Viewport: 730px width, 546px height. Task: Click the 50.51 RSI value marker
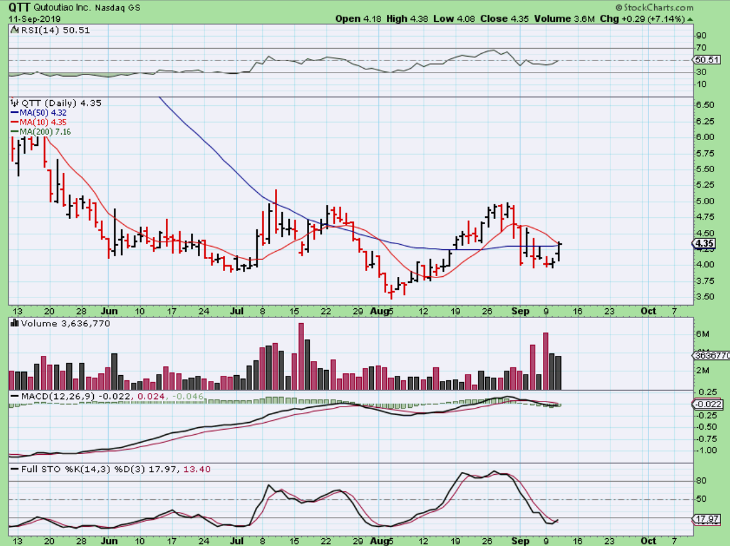(705, 60)
